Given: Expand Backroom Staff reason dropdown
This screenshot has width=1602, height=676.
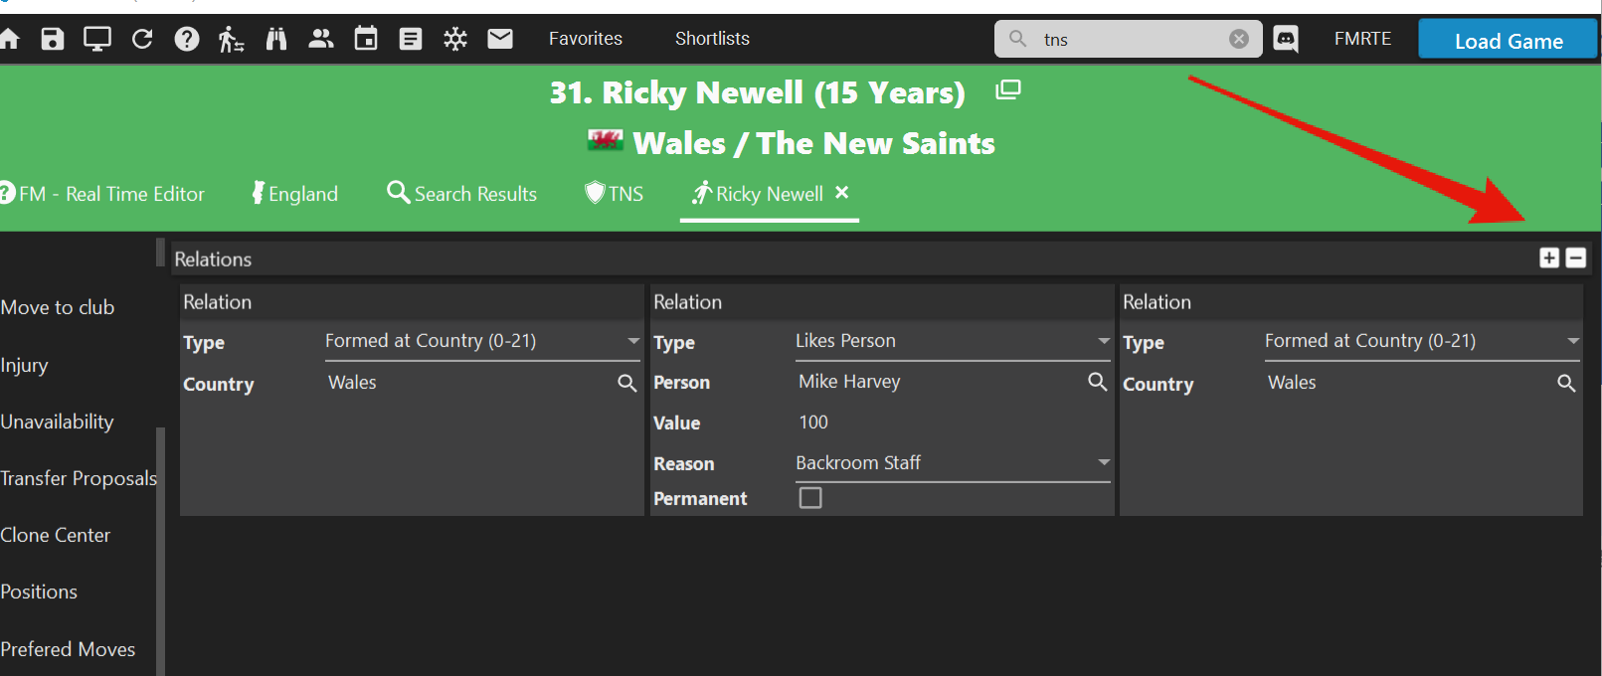Looking at the screenshot, I should pyautogui.click(x=1103, y=462).
